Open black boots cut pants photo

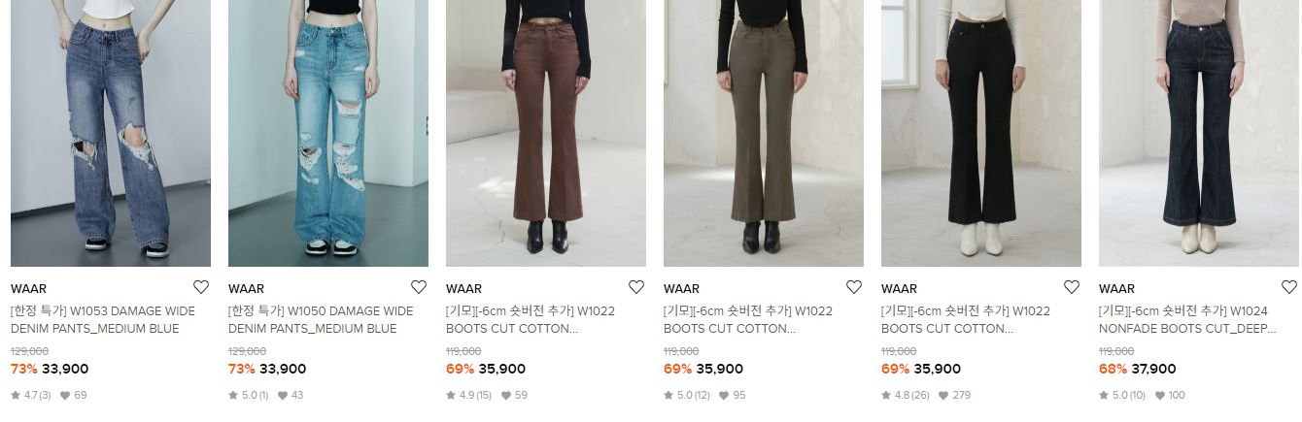(981, 133)
